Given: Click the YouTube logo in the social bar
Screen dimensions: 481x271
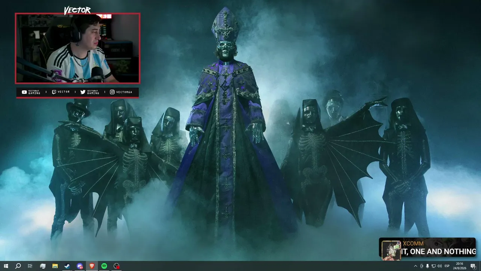Looking at the screenshot, I should point(24,92).
